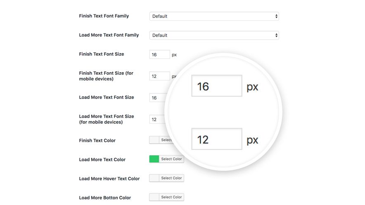365x205 pixels.
Task: Click the Load More Text Font Family label
Action: coord(109,35)
